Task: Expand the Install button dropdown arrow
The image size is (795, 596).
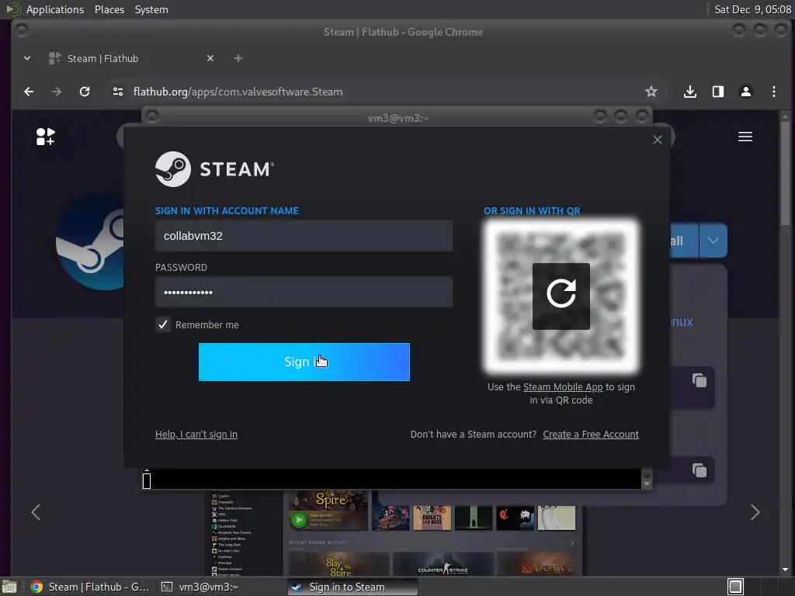Action: (x=713, y=241)
